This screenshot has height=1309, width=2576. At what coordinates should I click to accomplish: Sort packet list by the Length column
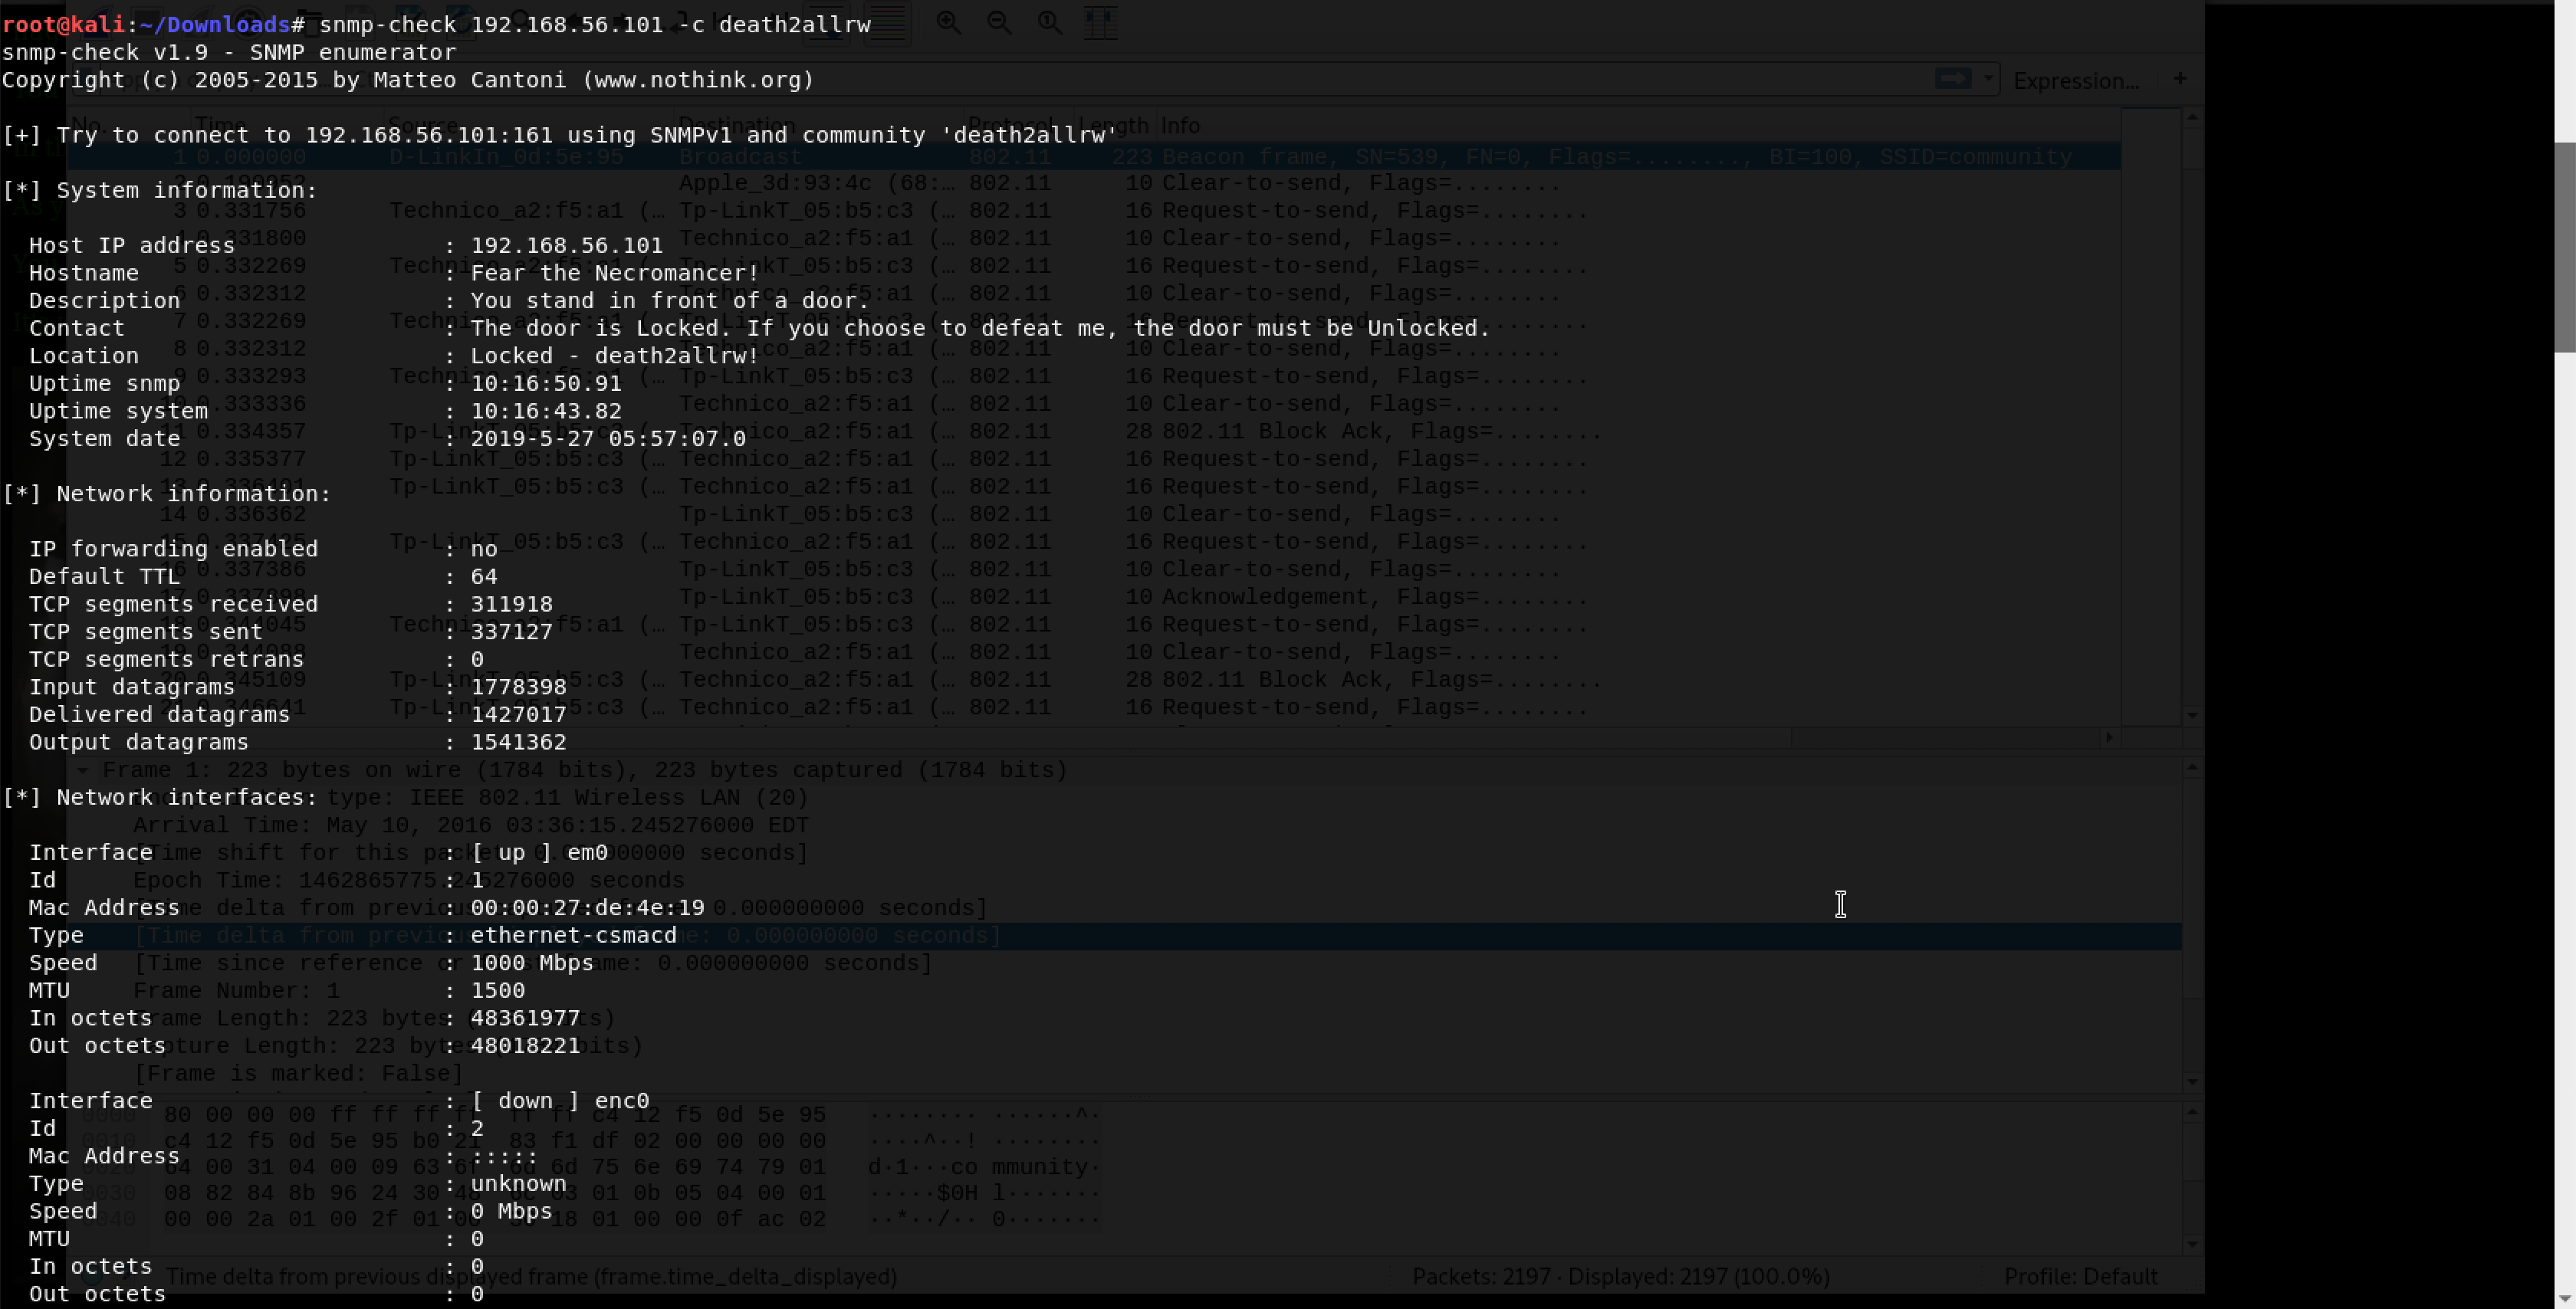click(x=1114, y=126)
